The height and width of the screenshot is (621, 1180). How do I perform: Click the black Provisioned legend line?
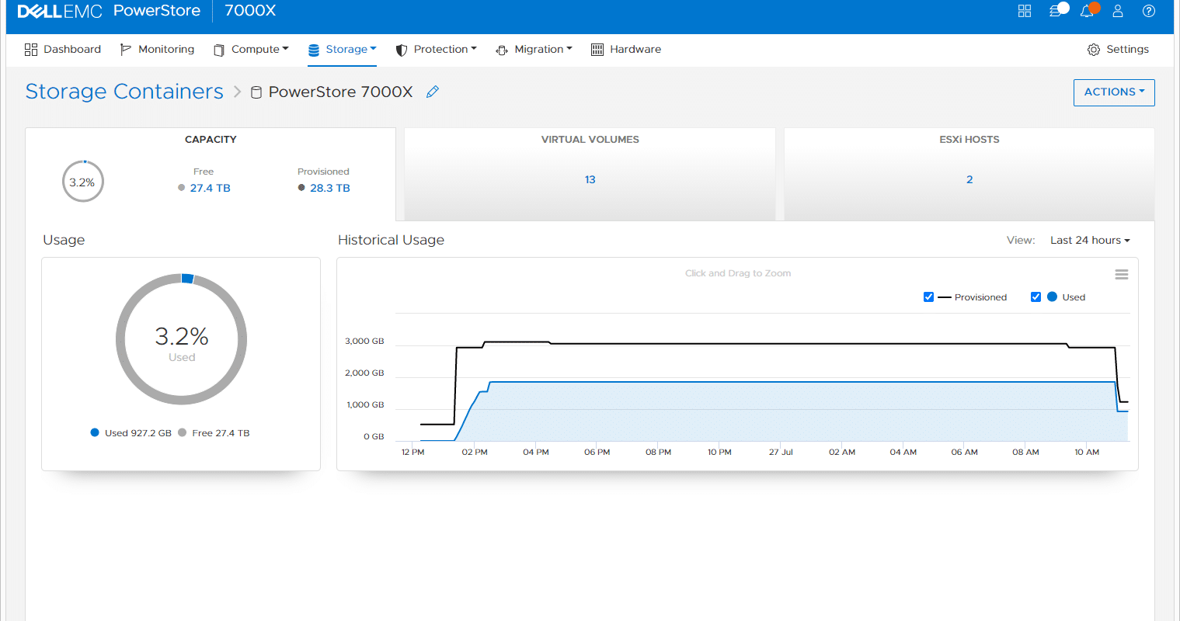point(945,297)
